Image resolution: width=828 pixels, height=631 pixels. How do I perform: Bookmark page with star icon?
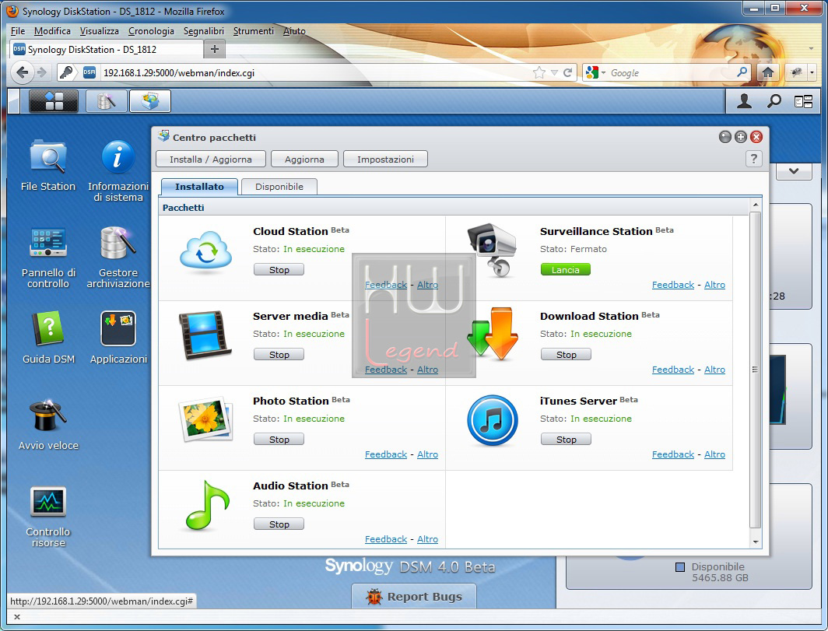click(539, 73)
